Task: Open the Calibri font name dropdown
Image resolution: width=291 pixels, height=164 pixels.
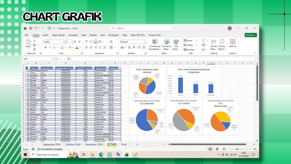Action: [63, 42]
